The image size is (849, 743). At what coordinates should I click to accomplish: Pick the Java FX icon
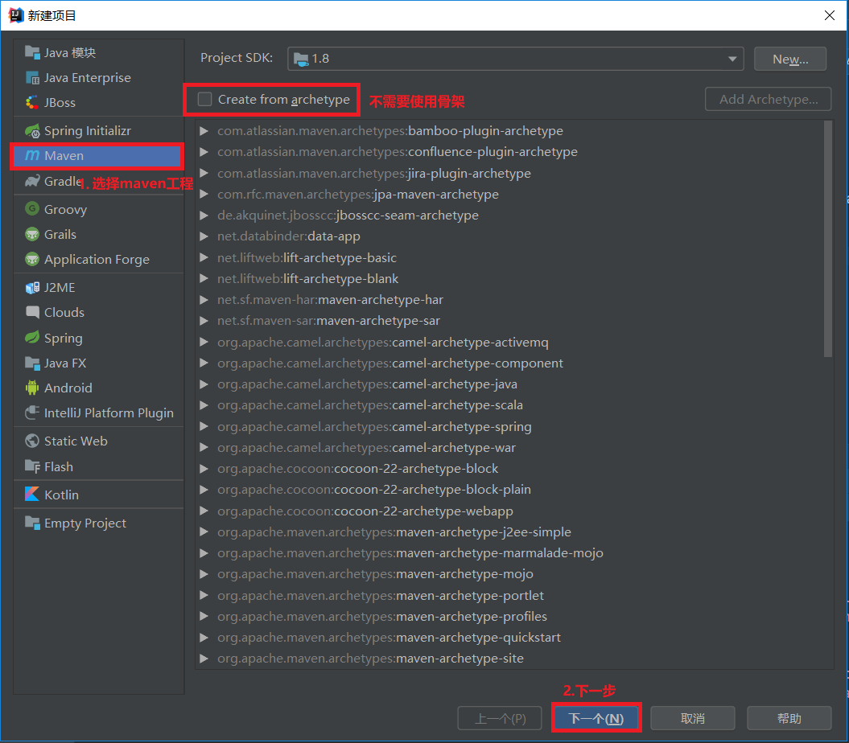pos(32,363)
